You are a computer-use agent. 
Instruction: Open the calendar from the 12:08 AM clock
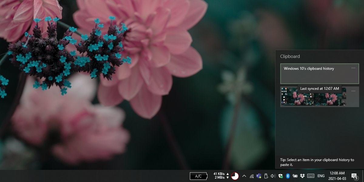click(x=337, y=176)
